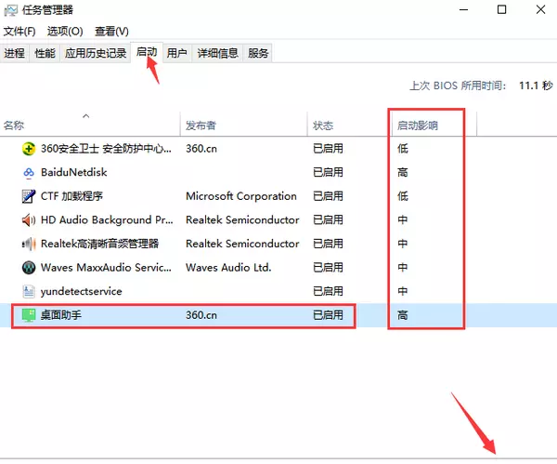Open the 查看(V) menu
Viewport: 557px width, 464px height.
pyautogui.click(x=111, y=32)
